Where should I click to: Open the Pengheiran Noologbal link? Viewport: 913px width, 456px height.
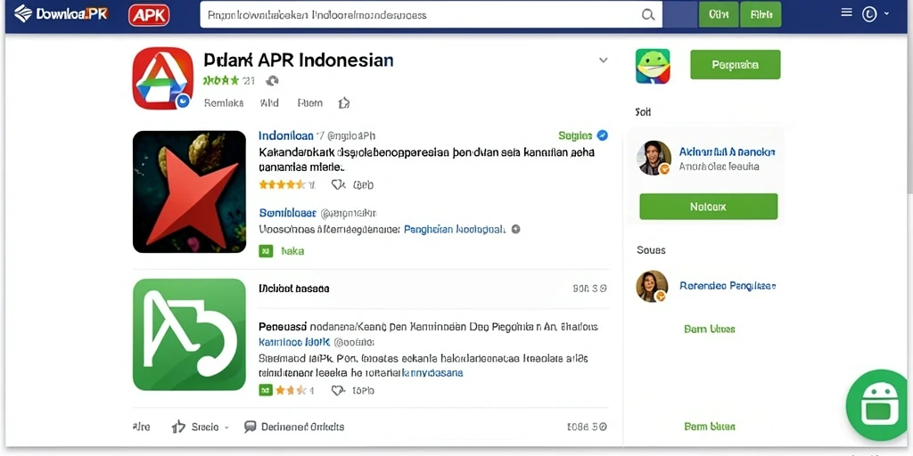[455, 229]
